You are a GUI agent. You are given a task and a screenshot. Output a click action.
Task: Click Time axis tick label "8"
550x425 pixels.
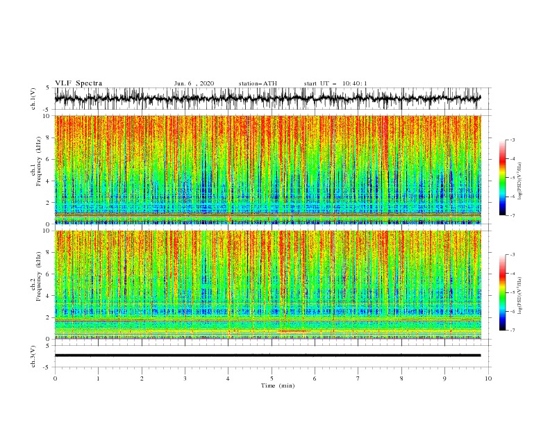pyautogui.click(x=401, y=378)
